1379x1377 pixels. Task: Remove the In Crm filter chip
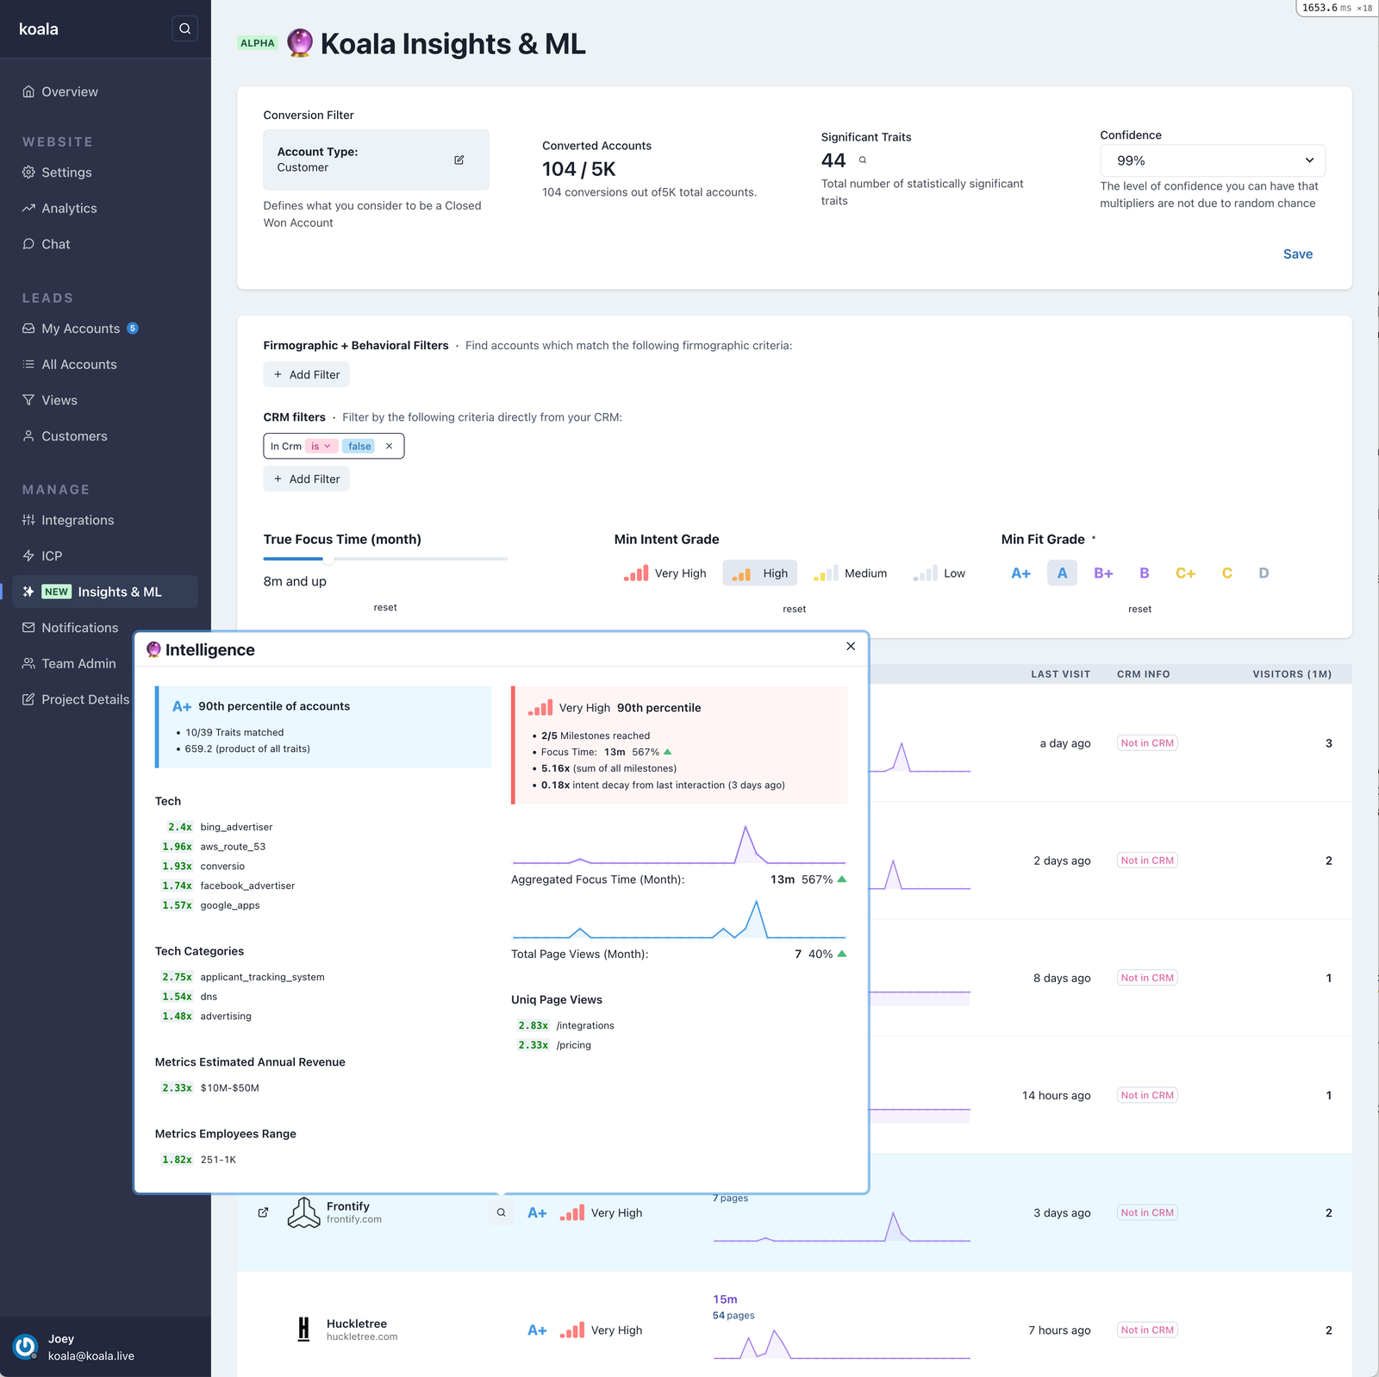point(389,446)
